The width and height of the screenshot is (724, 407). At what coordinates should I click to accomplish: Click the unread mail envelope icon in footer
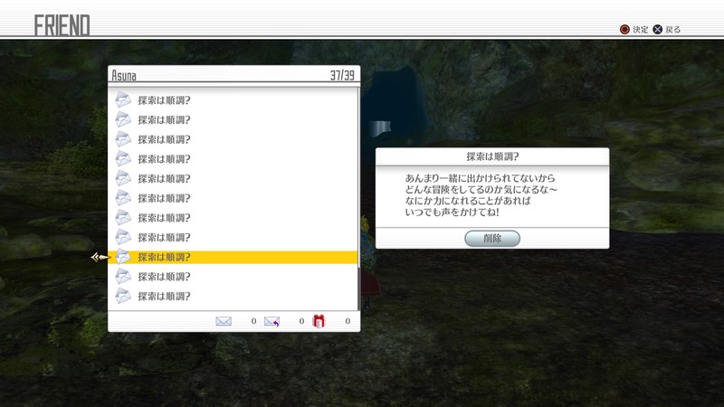click(224, 321)
